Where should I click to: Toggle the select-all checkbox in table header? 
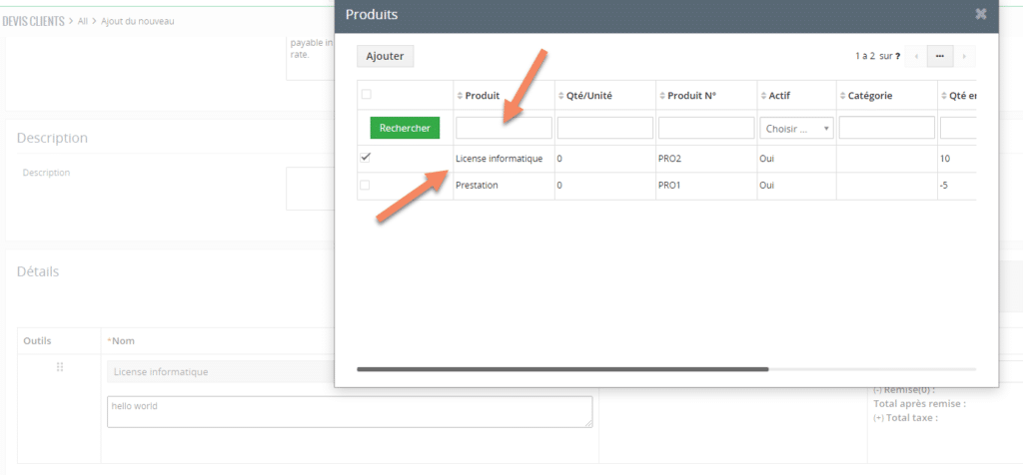click(x=366, y=95)
